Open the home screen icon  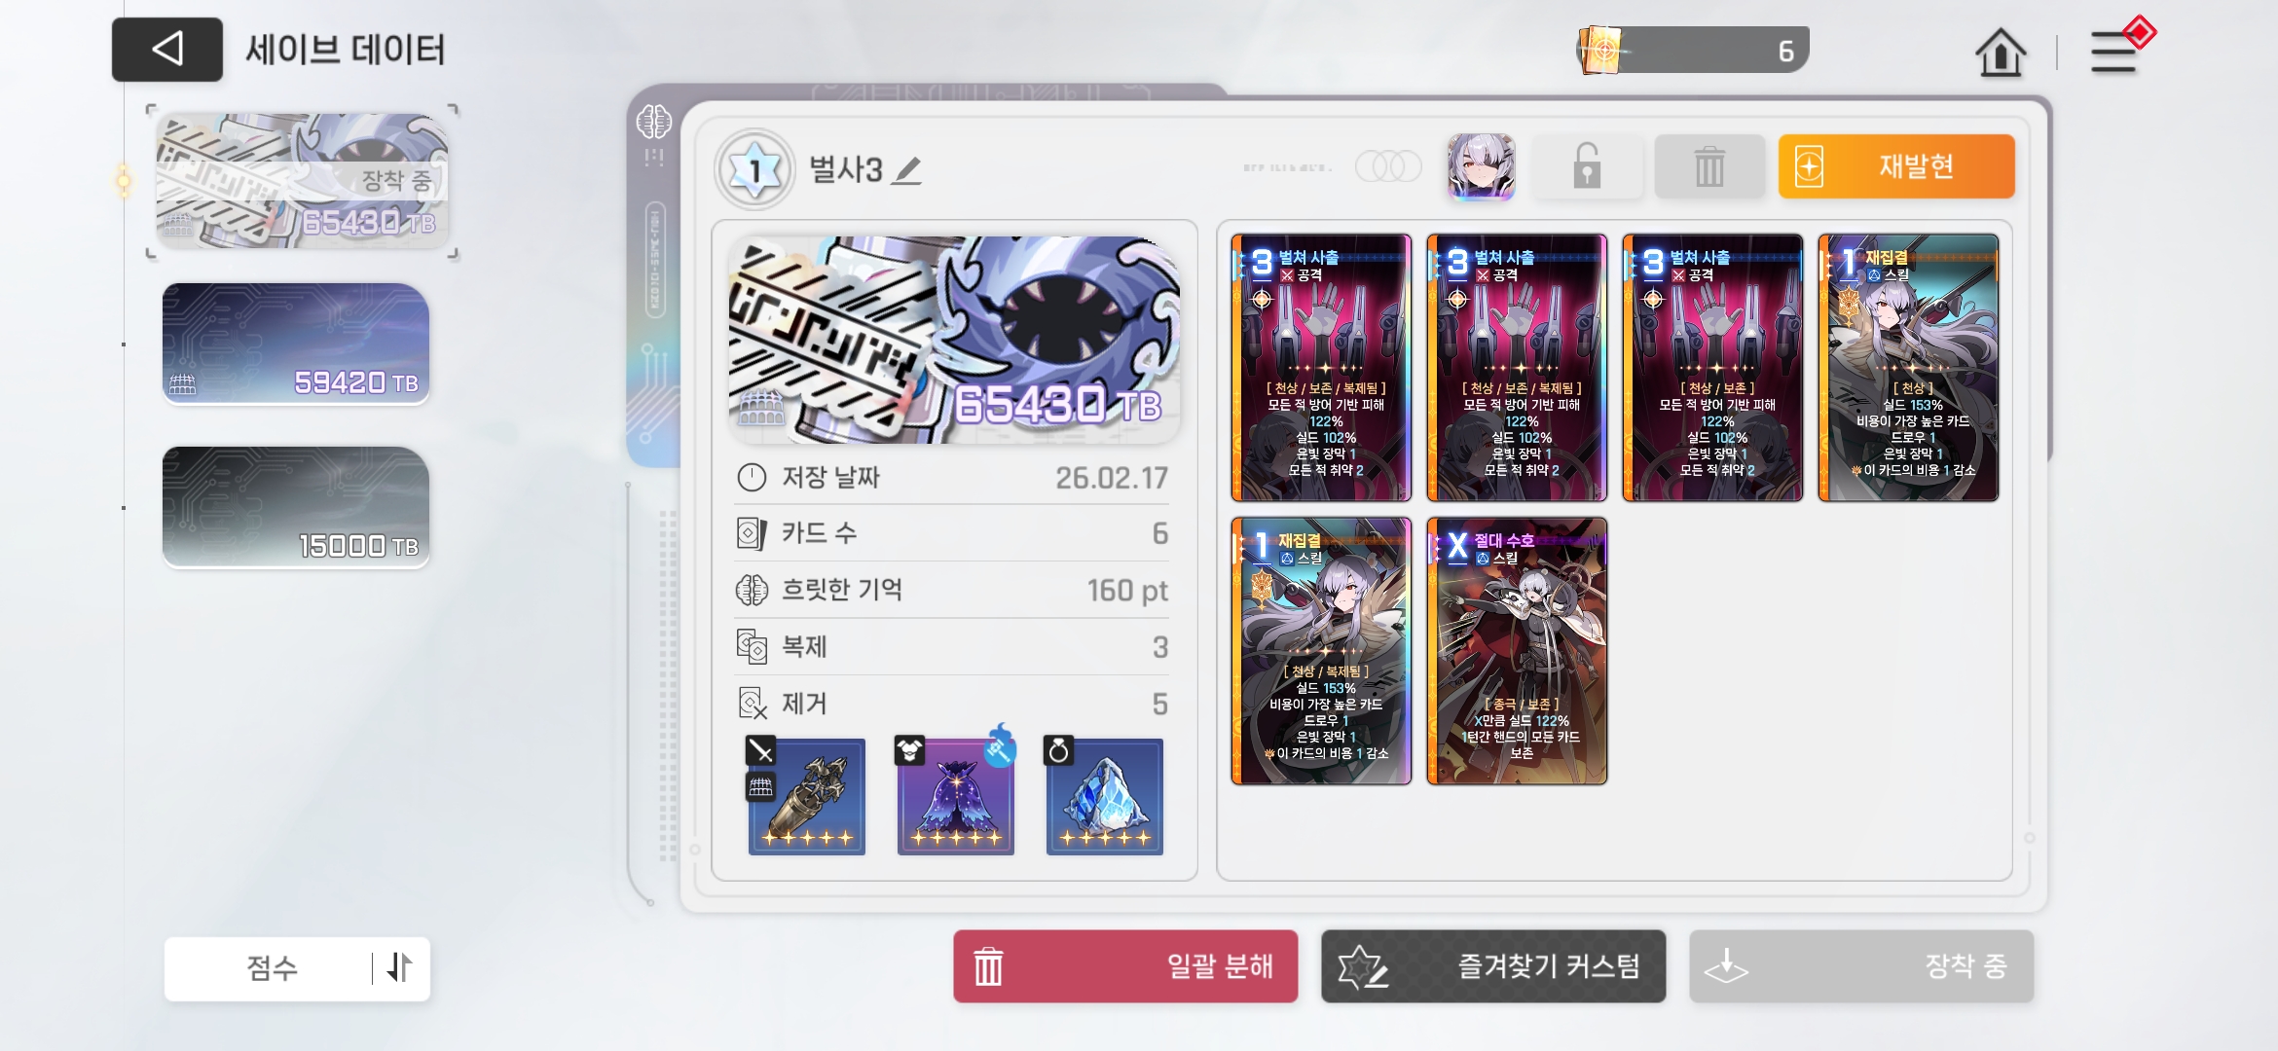click(2000, 52)
